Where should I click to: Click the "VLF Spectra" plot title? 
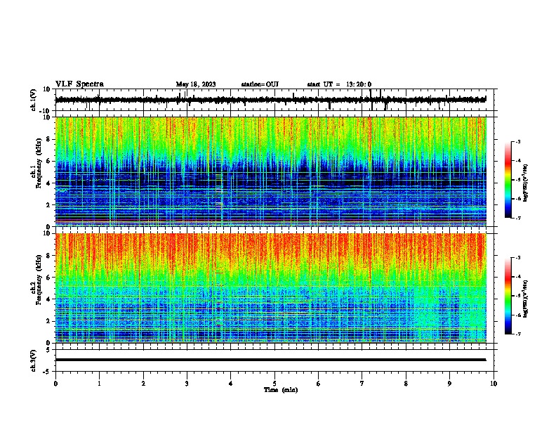[79, 84]
